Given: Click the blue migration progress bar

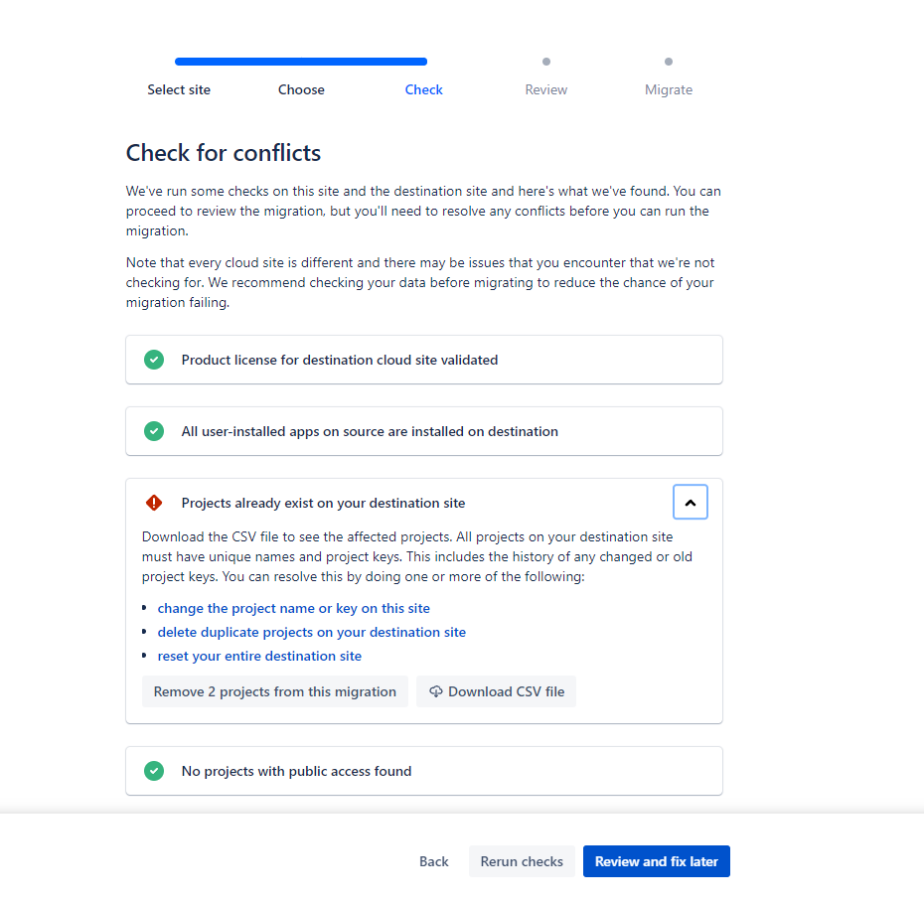Looking at the screenshot, I should [x=301, y=62].
